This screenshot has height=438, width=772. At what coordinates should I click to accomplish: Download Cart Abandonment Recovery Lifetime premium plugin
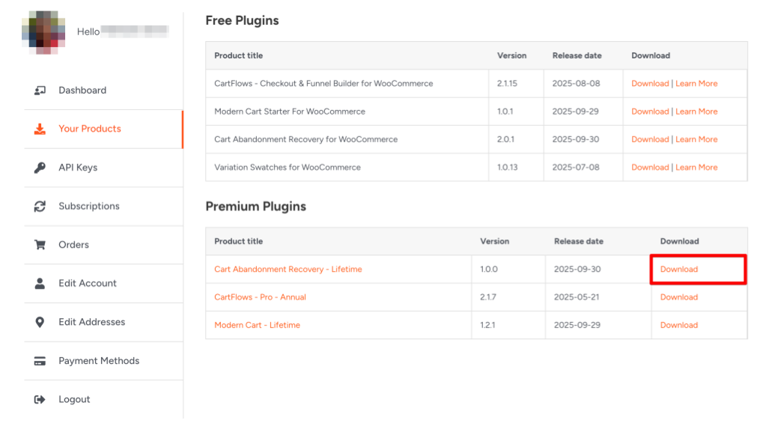[678, 270]
